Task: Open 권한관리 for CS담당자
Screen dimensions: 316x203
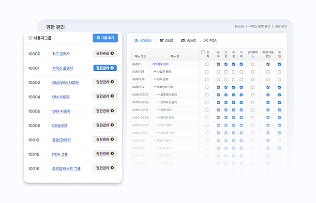Action: (x=105, y=125)
